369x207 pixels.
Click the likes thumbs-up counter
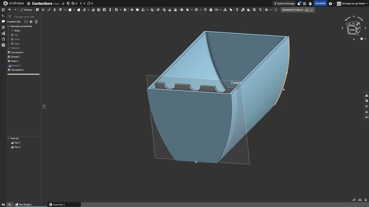[x=90, y=3]
